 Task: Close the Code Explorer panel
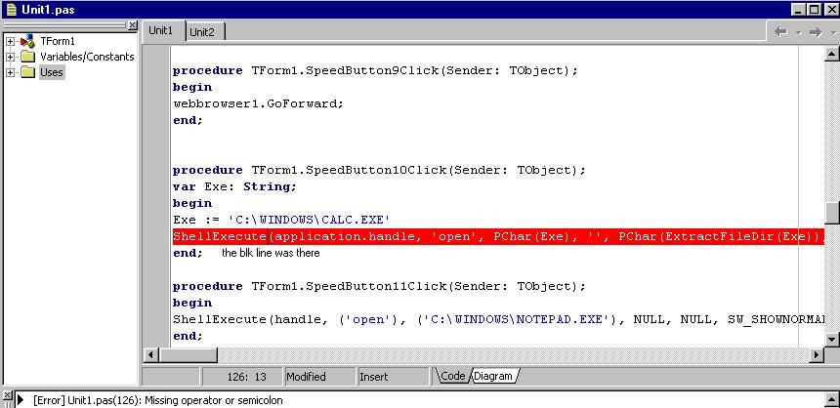(x=132, y=25)
